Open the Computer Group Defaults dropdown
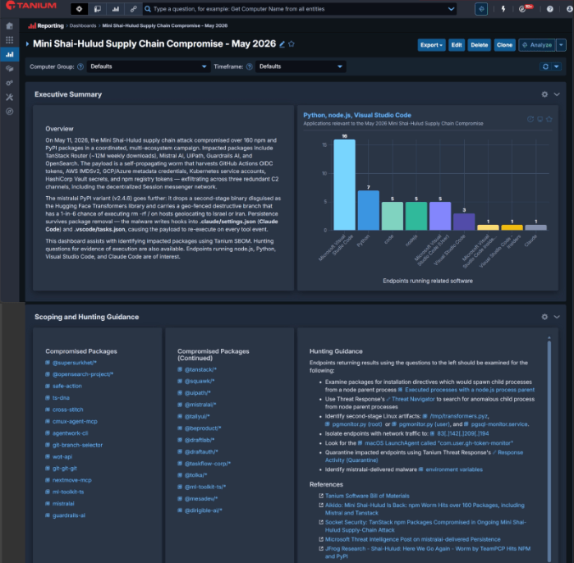Viewport: 574px width, 563px height. [149, 66]
